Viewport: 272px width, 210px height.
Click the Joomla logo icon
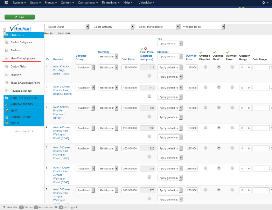(x=6, y=2)
